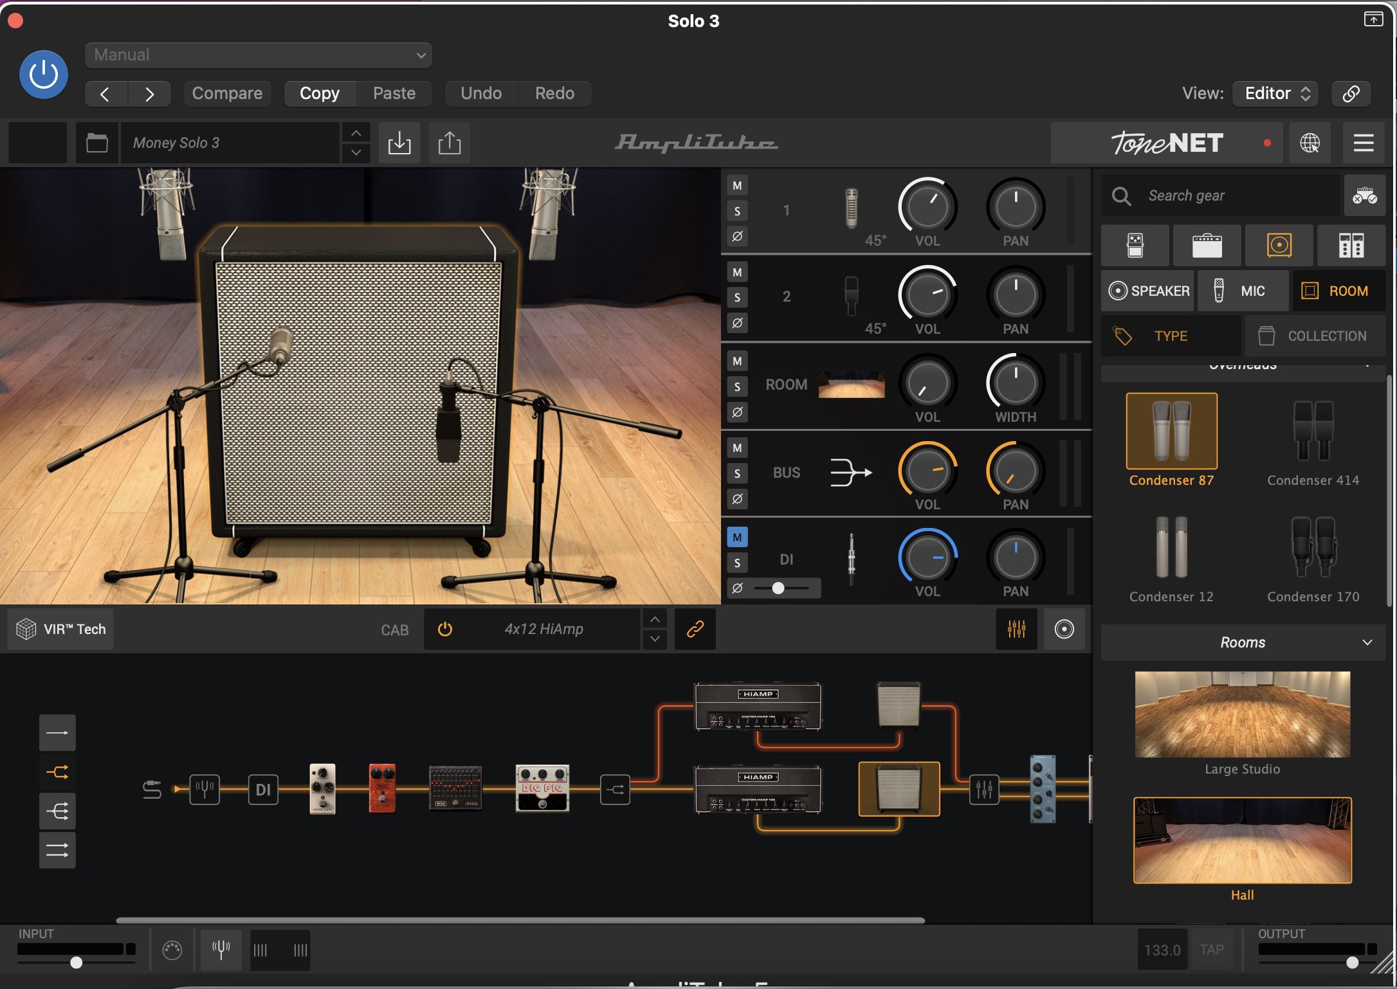The image size is (1397, 989).
Task: Click the DI cable jack icon
Action: [x=851, y=559]
